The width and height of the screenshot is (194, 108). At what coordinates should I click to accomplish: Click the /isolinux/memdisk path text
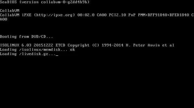tap(40, 50)
